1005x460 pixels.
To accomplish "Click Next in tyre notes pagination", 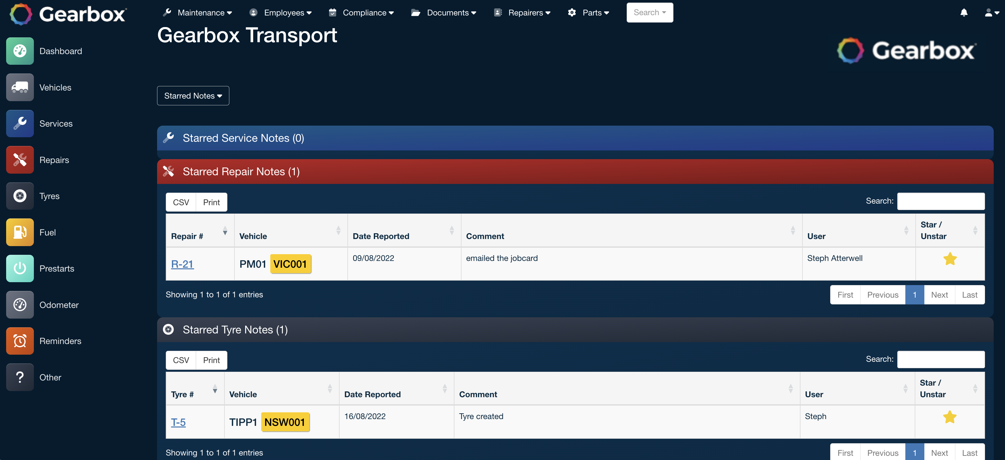I will (939, 452).
